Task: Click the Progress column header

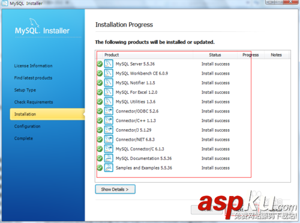Action: pos(251,55)
